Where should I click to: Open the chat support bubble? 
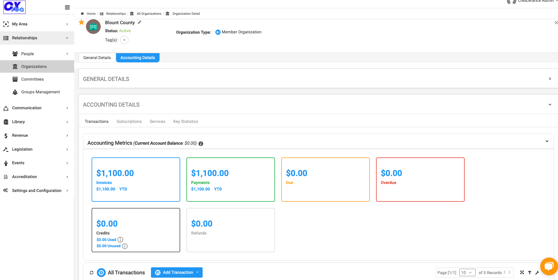[549, 266]
